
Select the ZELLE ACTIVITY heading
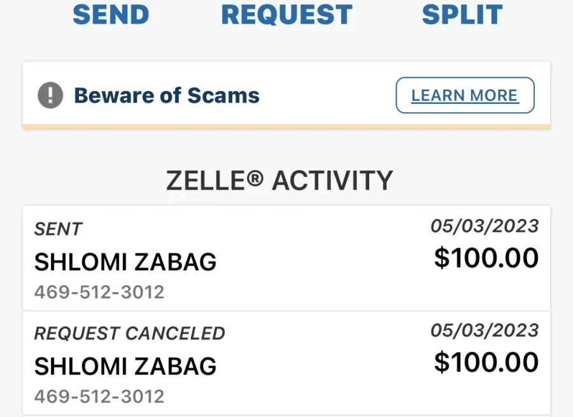tap(279, 181)
